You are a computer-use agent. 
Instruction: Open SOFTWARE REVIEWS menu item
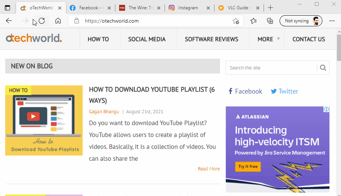[211, 39]
